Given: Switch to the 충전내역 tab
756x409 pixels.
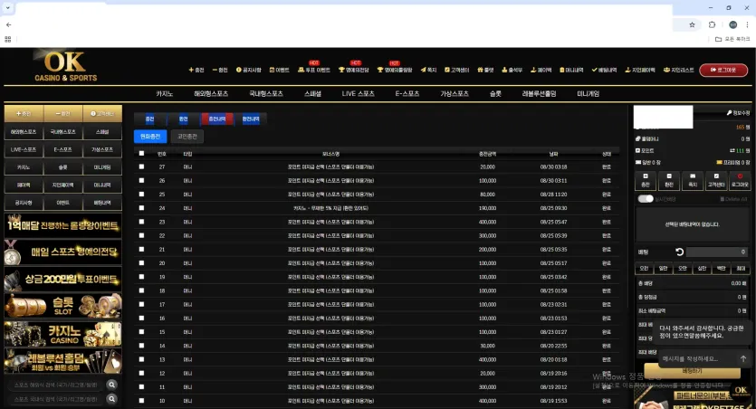Looking at the screenshot, I should (217, 119).
